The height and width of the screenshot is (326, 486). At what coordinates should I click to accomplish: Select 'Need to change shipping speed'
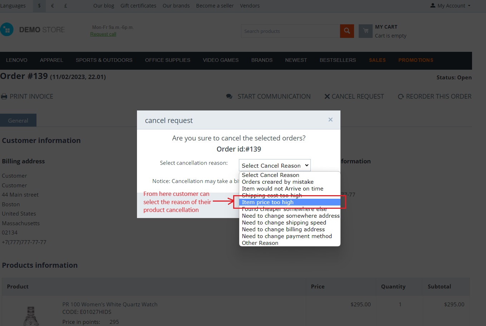pos(290,222)
